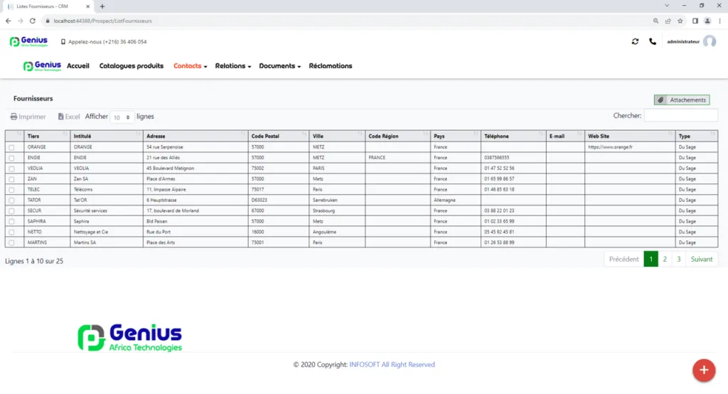Viewport: 728px width, 394px height.
Task: Click the E-mail column header
Action: [565, 136]
